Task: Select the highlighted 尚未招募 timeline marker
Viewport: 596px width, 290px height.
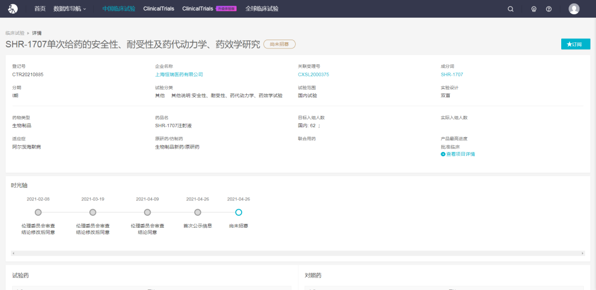Action: (239, 212)
